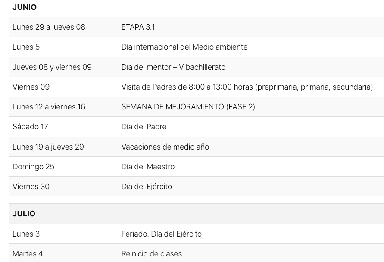Click 'Vacaciones de medio año' entry

165,147
